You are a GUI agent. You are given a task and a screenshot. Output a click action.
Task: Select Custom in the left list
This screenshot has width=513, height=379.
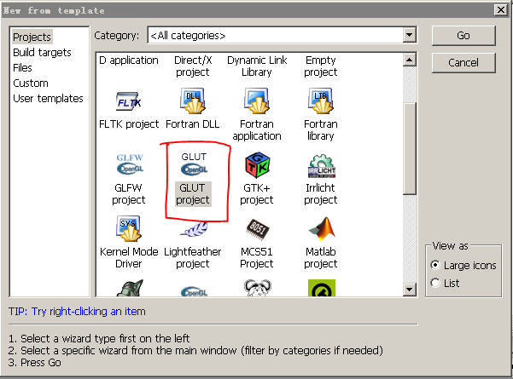pos(31,83)
